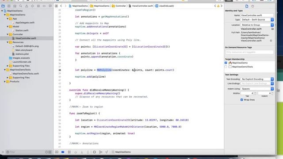Toggle MapViewDemo target membership checkbox

pyautogui.click(x=226, y=63)
